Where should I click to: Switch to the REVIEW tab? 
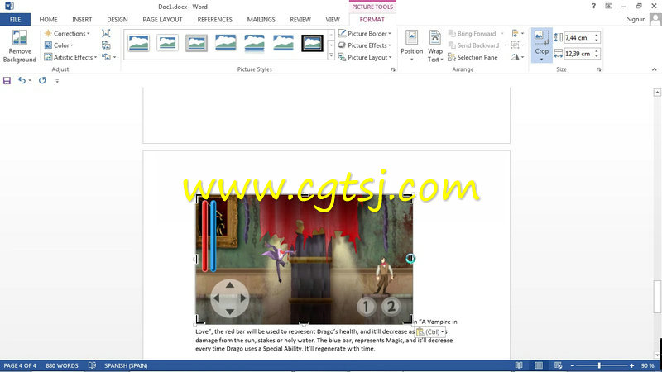point(300,19)
